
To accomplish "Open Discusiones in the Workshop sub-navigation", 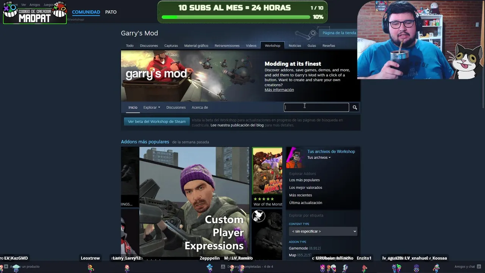I will click(176, 107).
